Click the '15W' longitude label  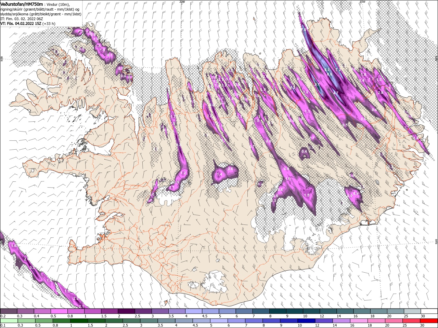pos(362,2)
